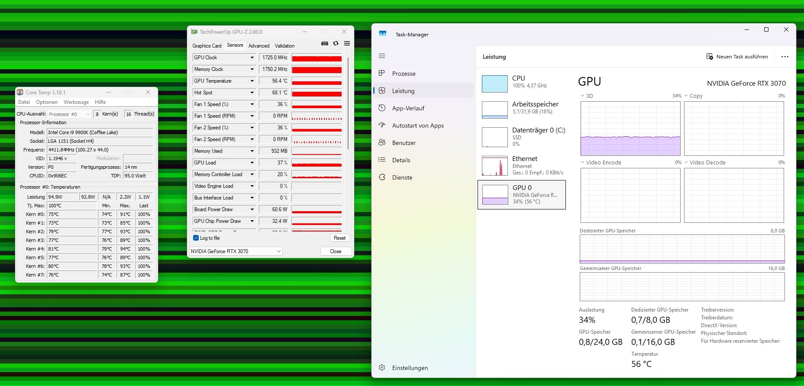
Task: Click the Core Temp Modell field
Action: [x=100, y=132]
